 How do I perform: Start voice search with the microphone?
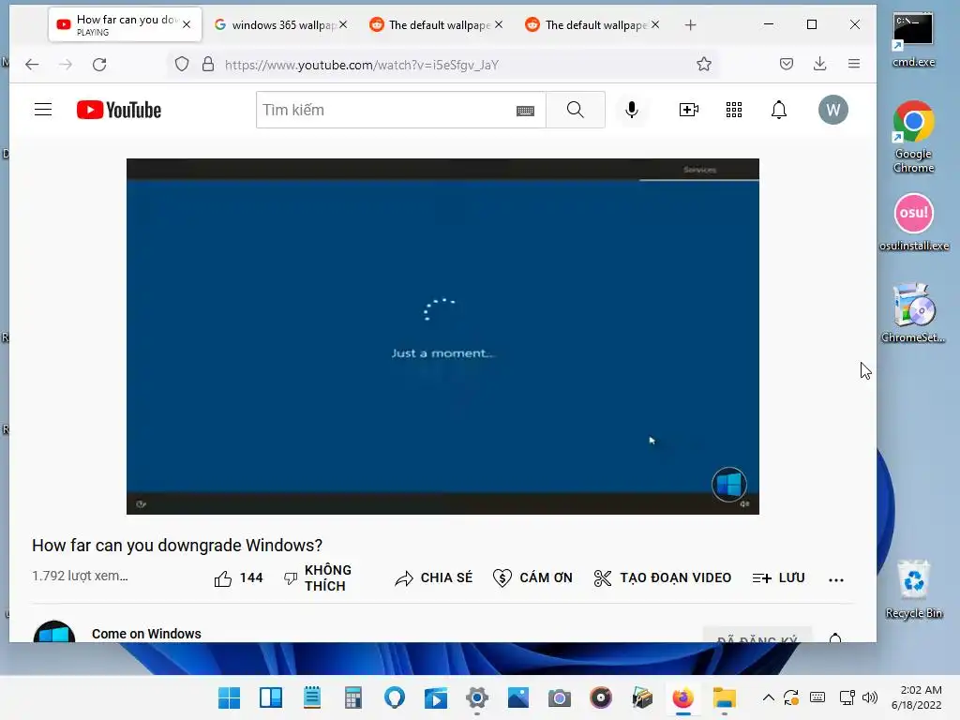pos(632,110)
